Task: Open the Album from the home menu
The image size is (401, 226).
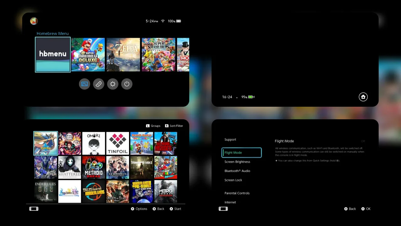Action: pos(84,84)
